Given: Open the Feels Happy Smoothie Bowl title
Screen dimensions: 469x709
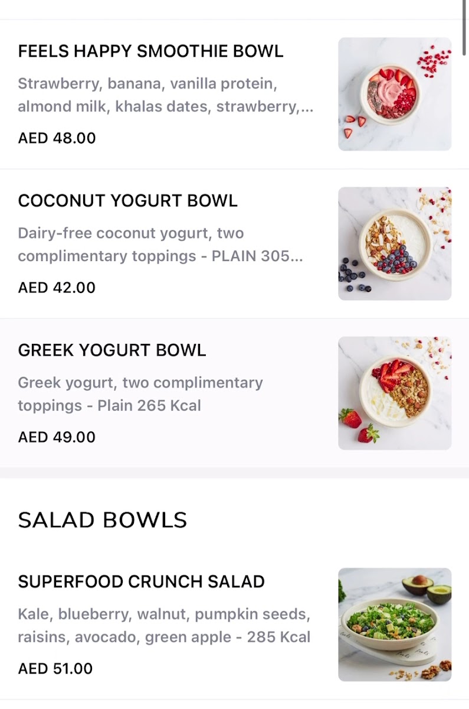Looking at the screenshot, I should click(x=150, y=51).
